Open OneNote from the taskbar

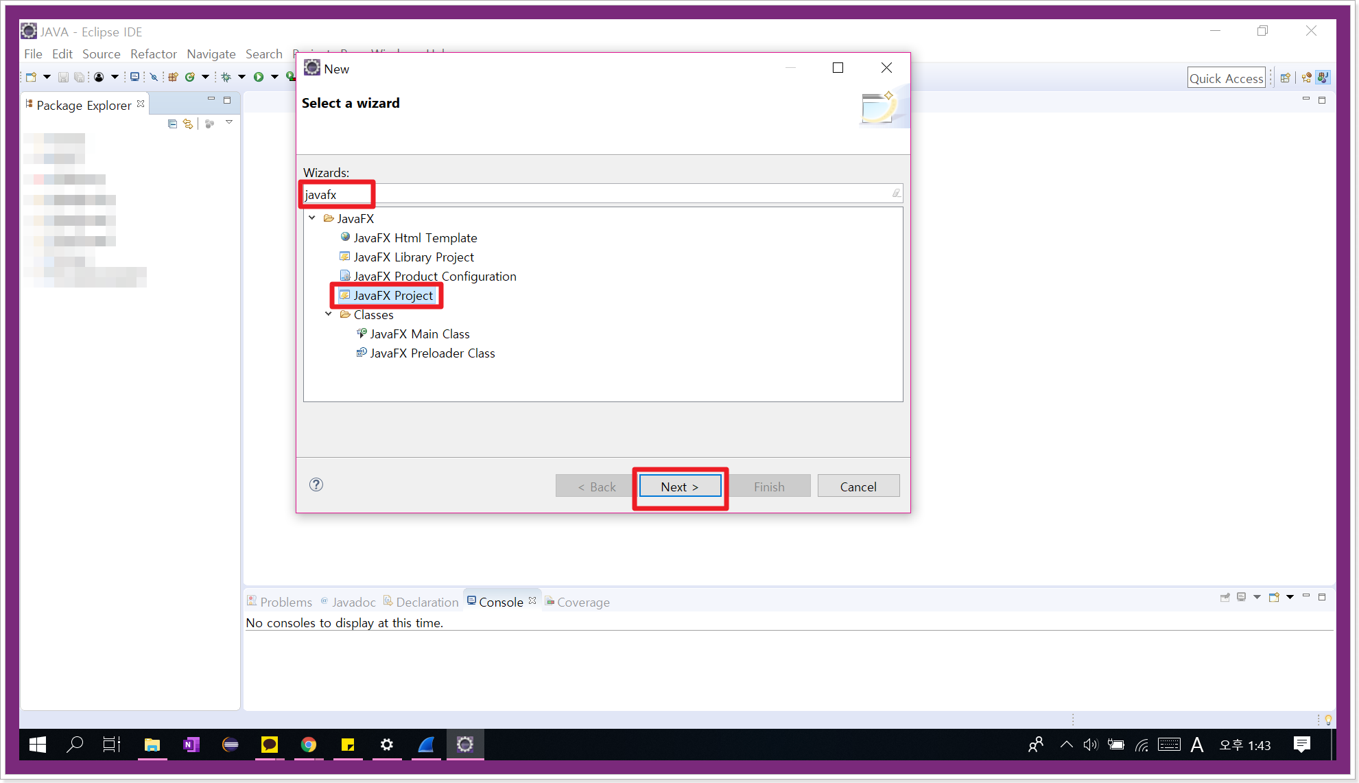[191, 745]
